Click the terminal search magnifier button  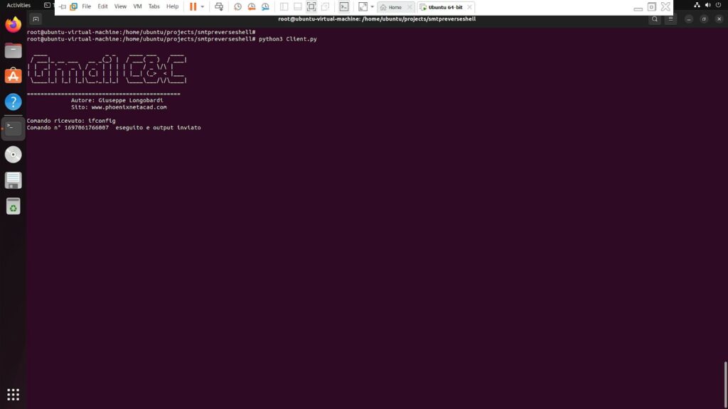(655, 19)
